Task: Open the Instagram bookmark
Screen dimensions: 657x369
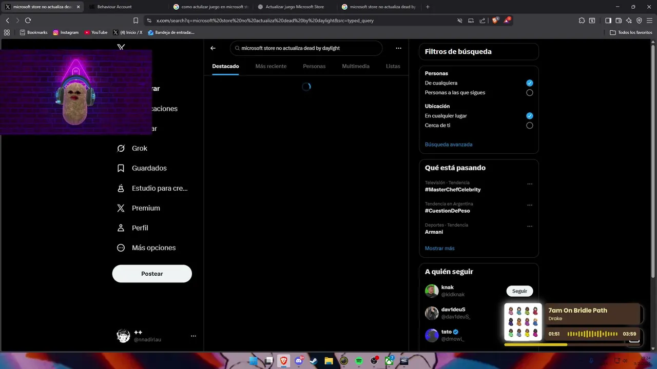Action: pyautogui.click(x=66, y=32)
